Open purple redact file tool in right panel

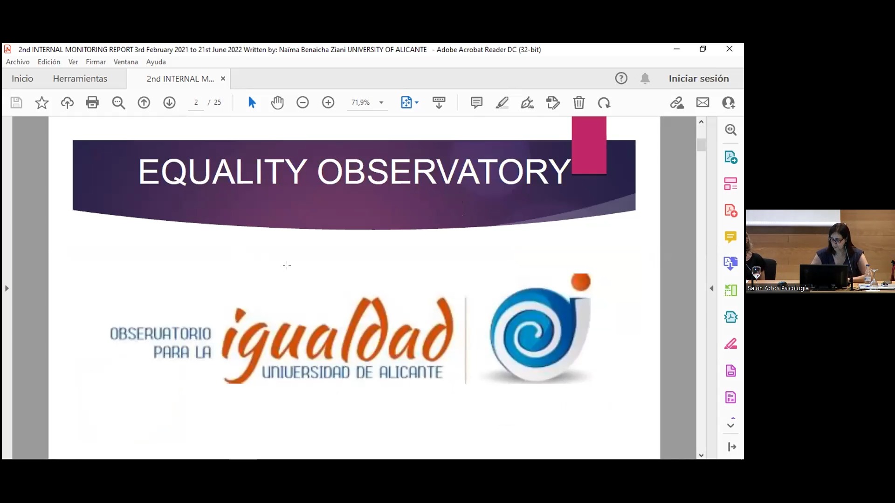(730, 397)
